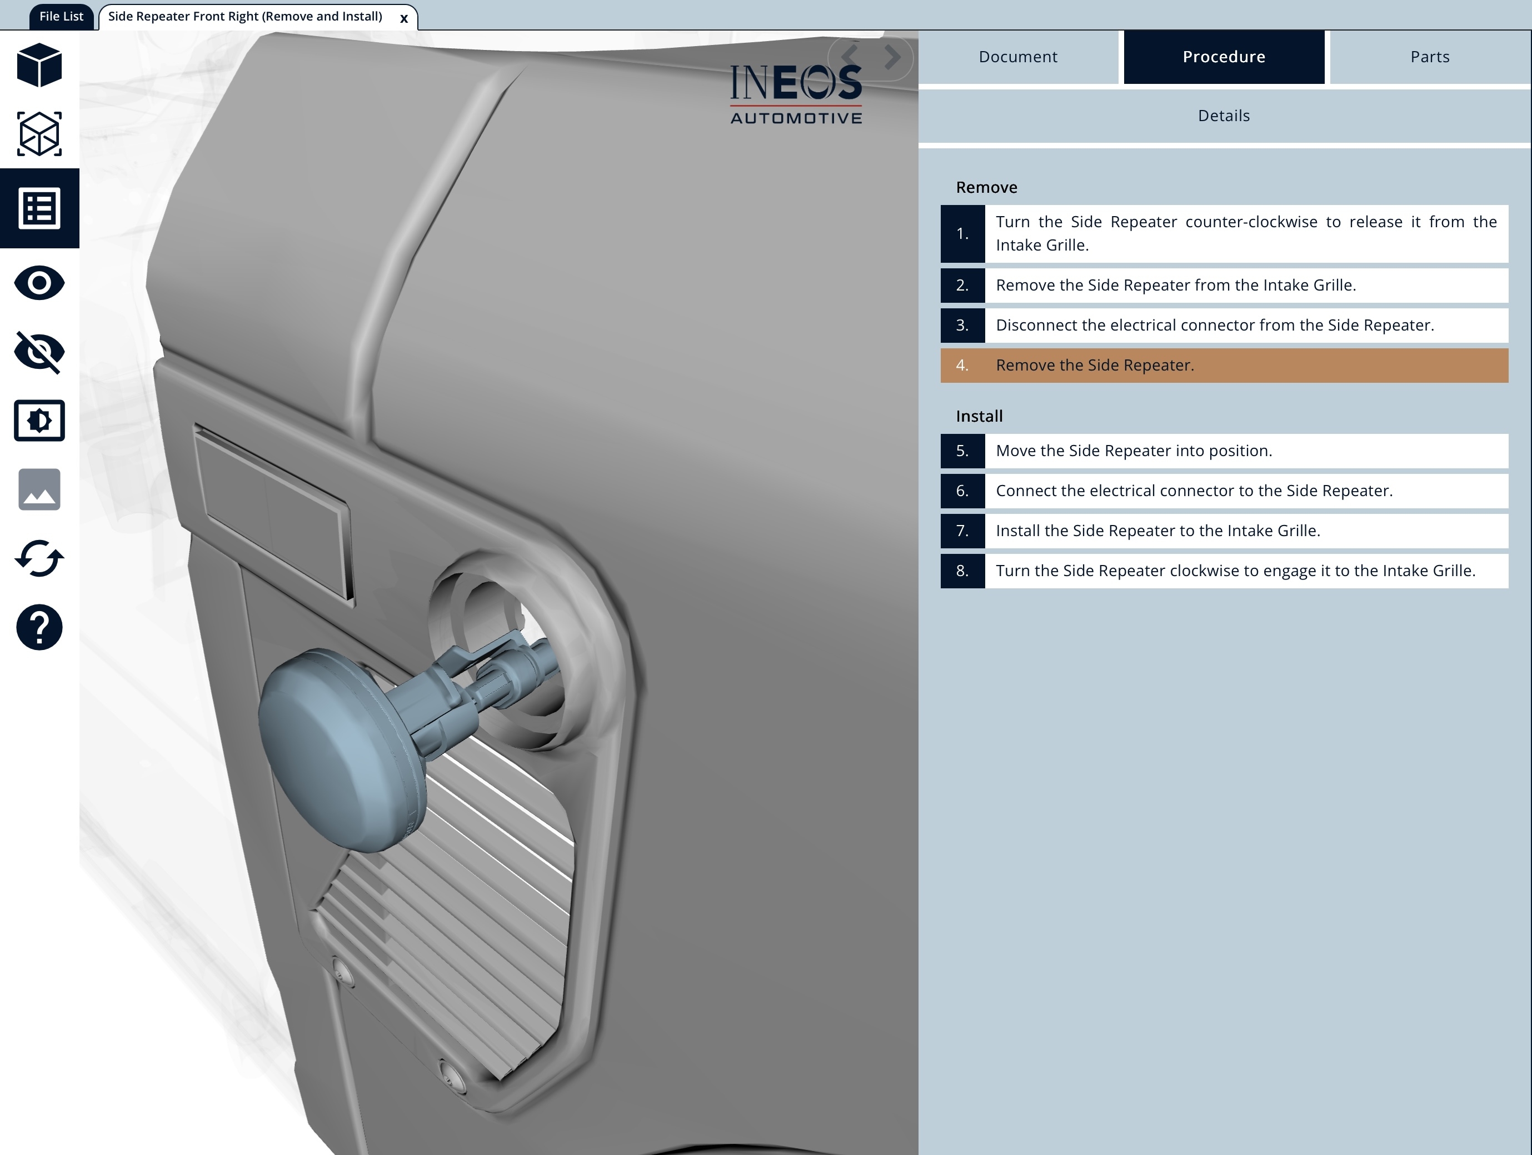Go to next step with right chevron
Image resolution: width=1532 pixels, height=1155 pixels.
point(893,57)
